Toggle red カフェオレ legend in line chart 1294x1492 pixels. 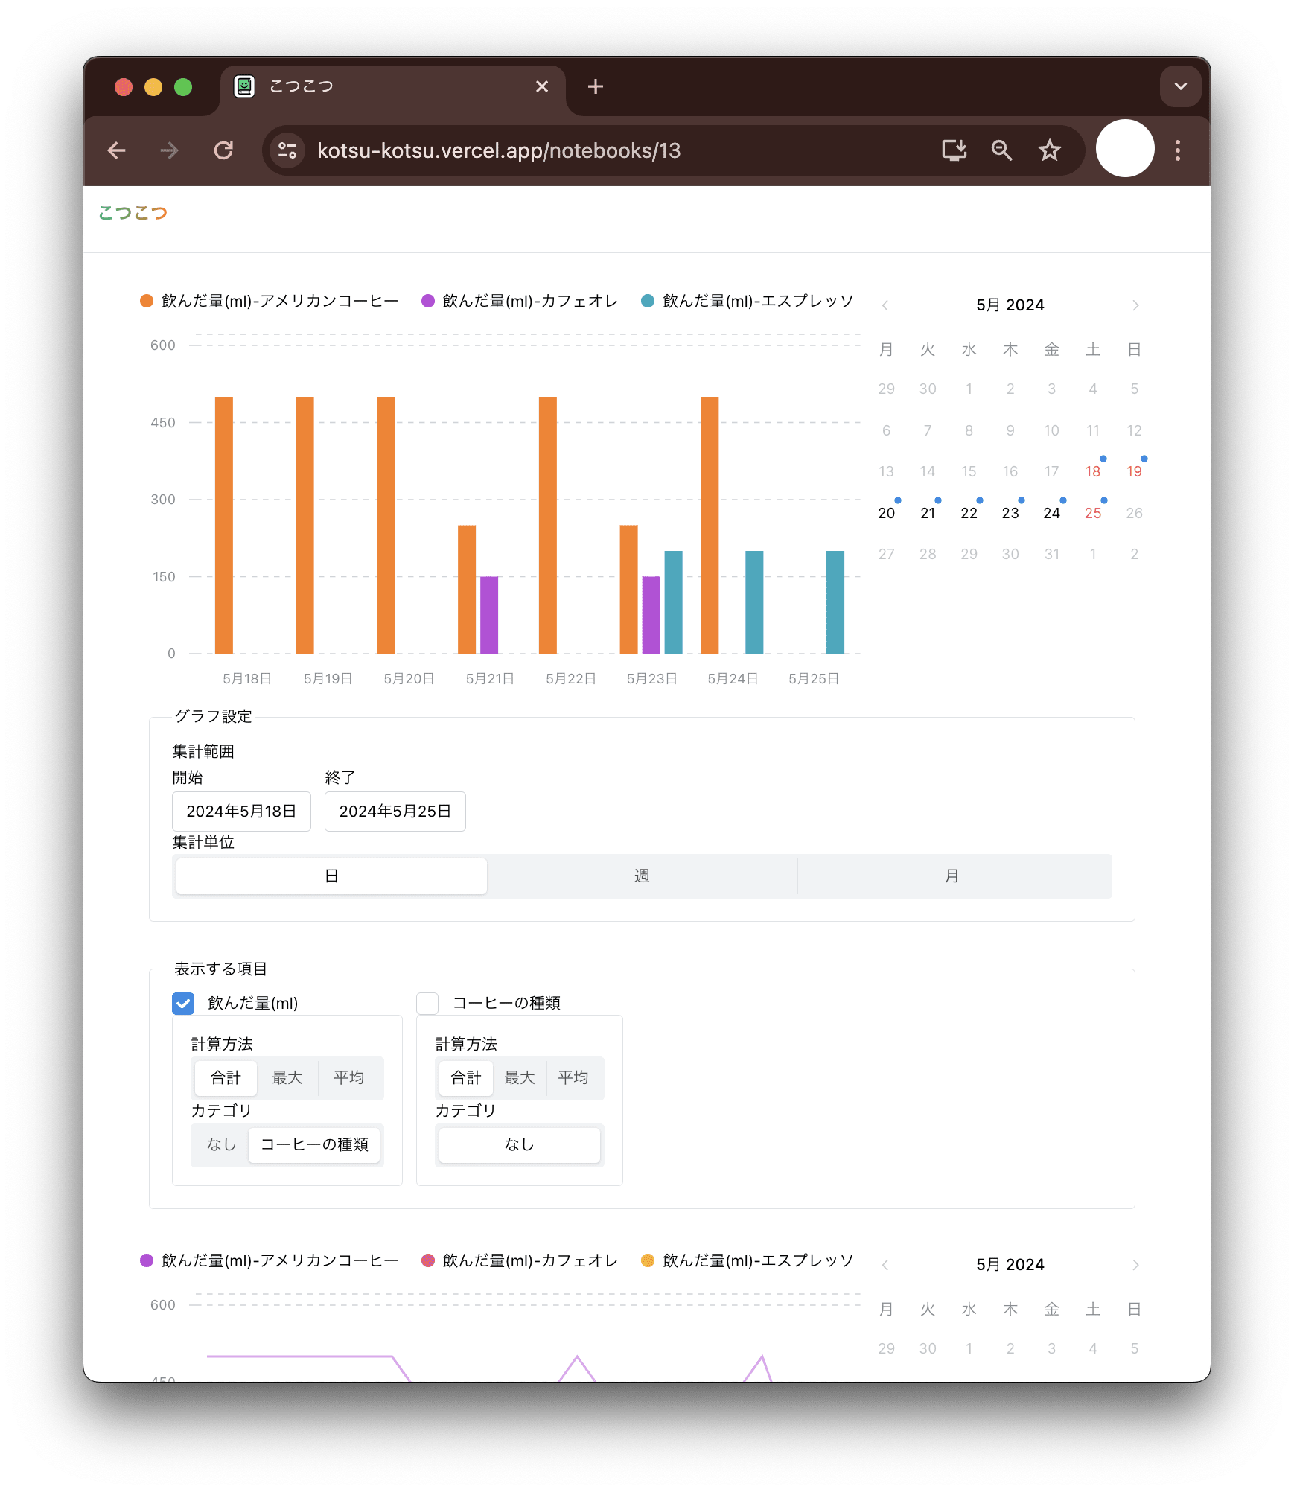click(x=520, y=1260)
